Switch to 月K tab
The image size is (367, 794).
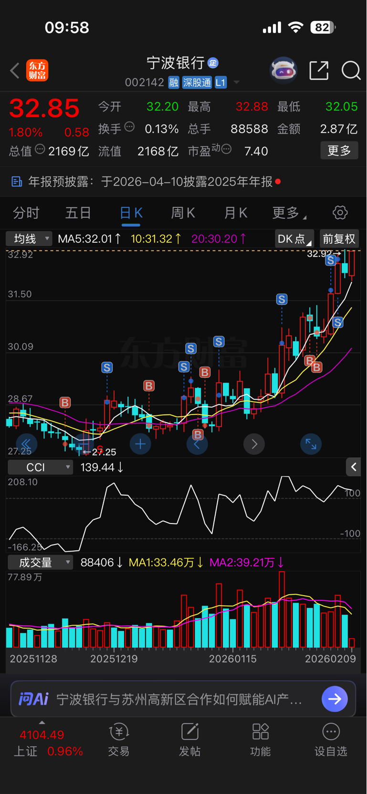click(x=236, y=213)
